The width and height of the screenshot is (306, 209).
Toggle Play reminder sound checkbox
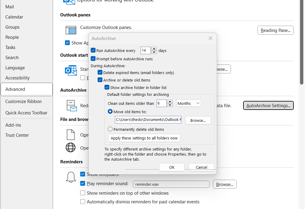[x=83, y=183]
